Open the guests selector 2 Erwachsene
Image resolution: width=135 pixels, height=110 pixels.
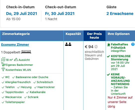coord(120,14)
